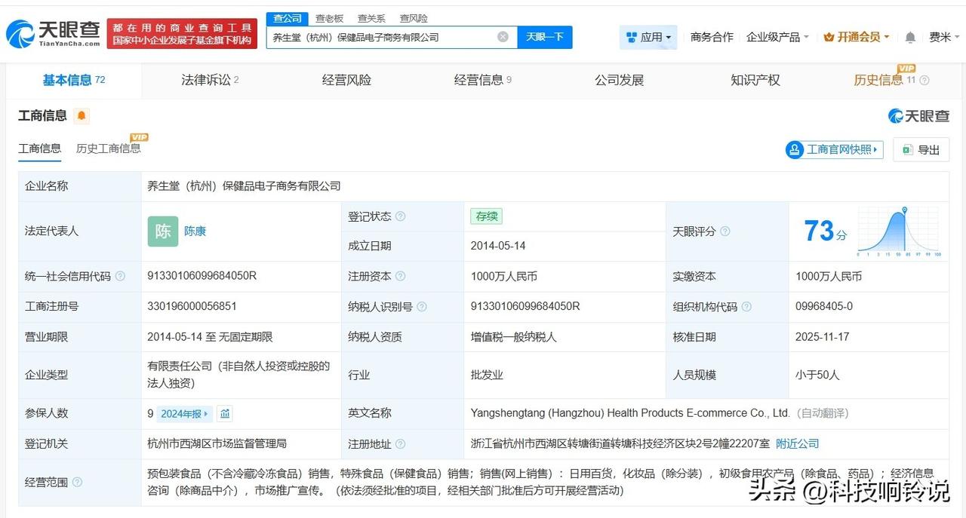The width and height of the screenshot is (966, 518).
Task: Click registration number 330196000056851
Action: coord(192,306)
